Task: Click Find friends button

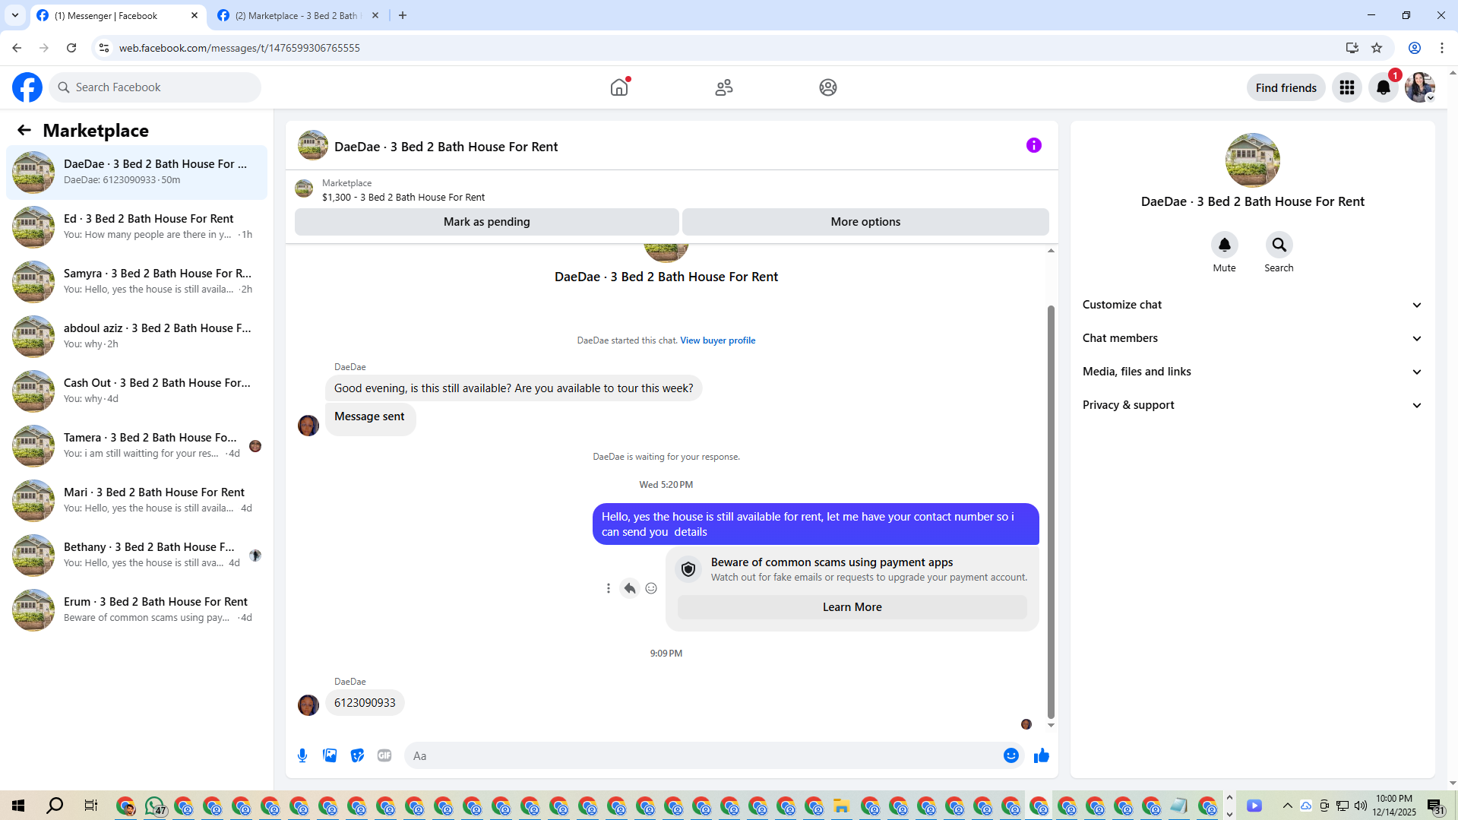Action: (x=1286, y=87)
